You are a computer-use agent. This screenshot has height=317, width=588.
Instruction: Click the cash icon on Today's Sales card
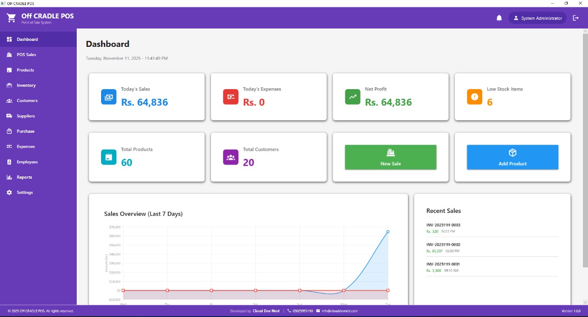[x=108, y=97]
